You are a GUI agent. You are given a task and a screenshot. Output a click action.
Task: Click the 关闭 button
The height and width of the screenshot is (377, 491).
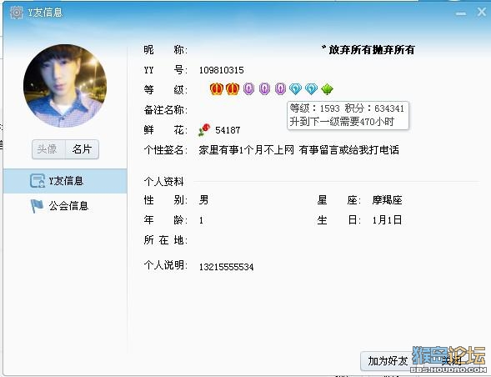(x=451, y=361)
